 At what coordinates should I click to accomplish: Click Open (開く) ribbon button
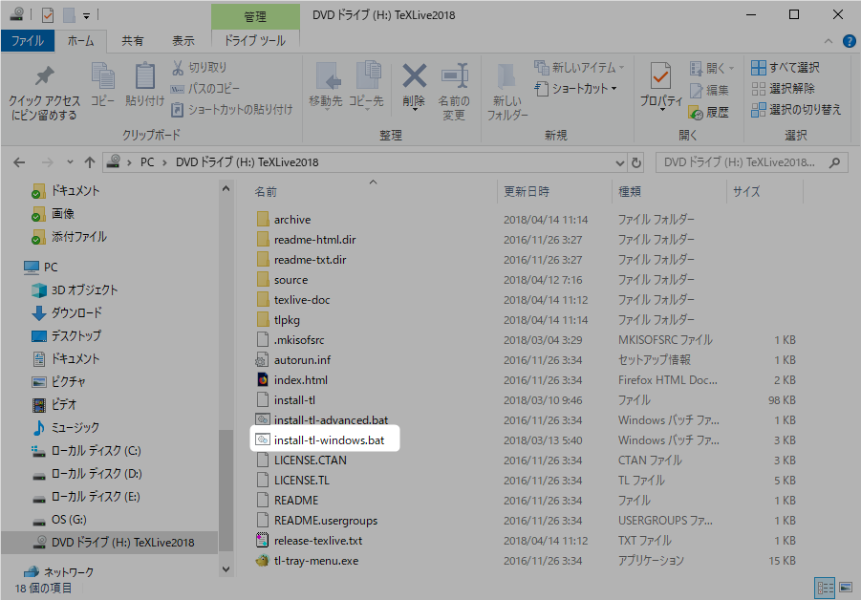coord(712,68)
